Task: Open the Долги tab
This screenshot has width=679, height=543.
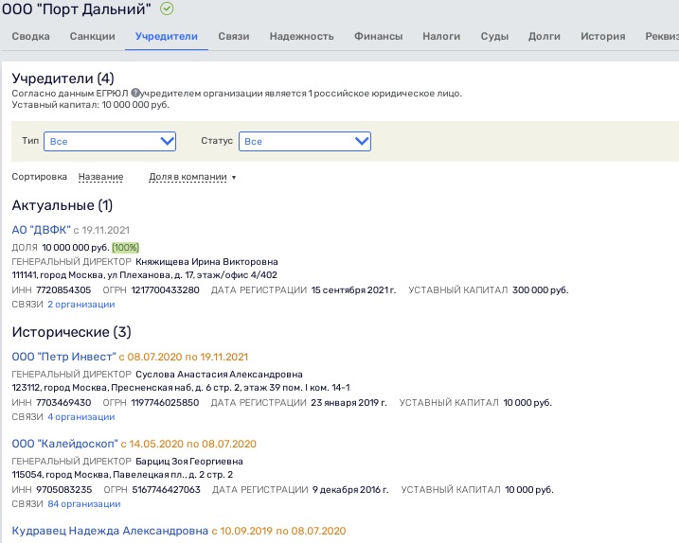Action: click(545, 37)
